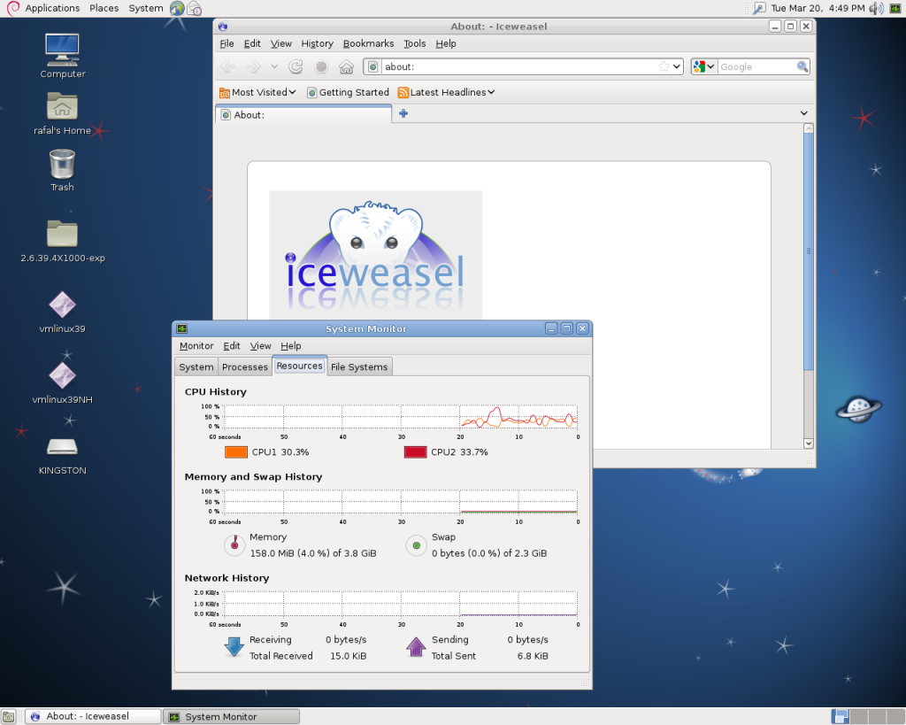The width and height of the screenshot is (906, 725).
Task: Bookmark this page with the star icon
Action: [664, 66]
